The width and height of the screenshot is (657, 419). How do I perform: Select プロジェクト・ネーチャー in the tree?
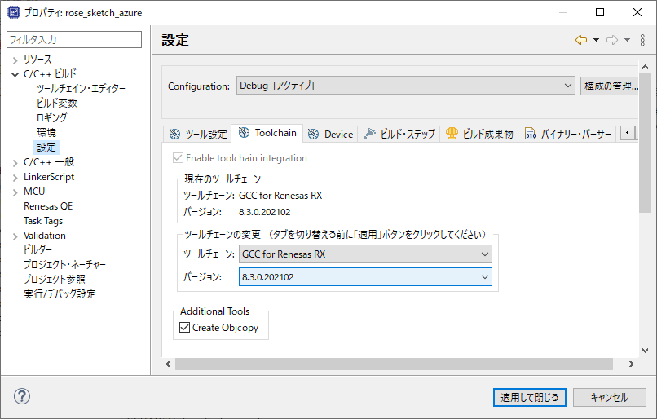pos(64,264)
